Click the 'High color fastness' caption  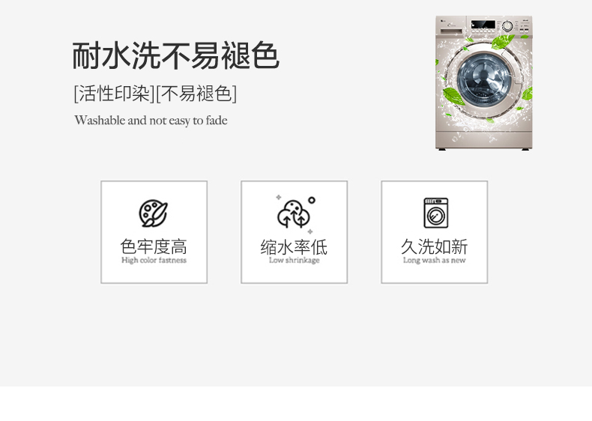(154, 260)
